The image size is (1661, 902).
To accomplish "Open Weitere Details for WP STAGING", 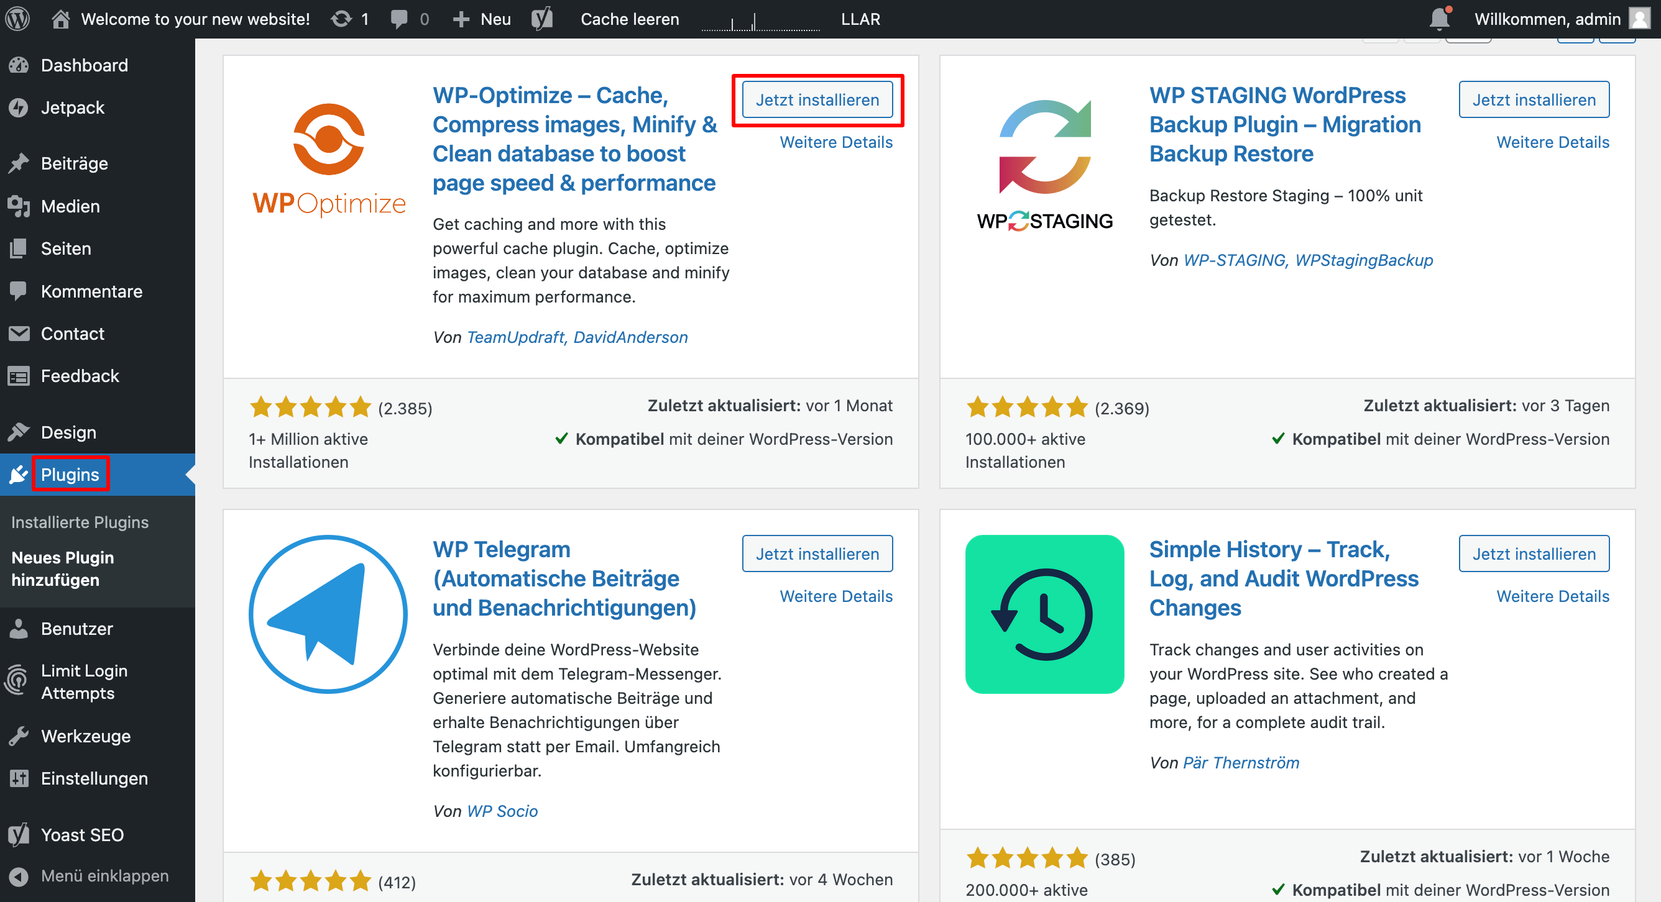I will pos(1553,142).
